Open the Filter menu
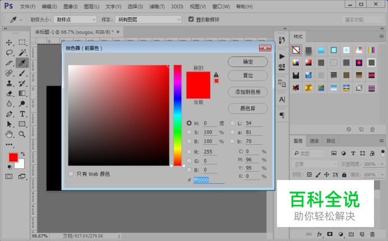Screen dimensions: 388x241 (x=157, y=7)
